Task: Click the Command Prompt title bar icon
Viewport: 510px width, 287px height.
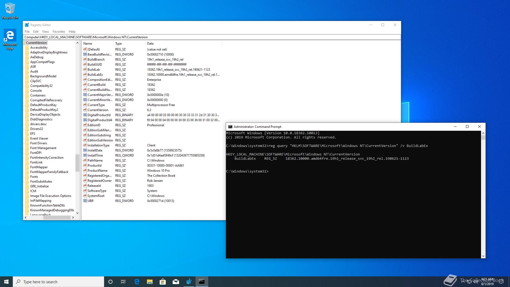Action: (x=230, y=127)
